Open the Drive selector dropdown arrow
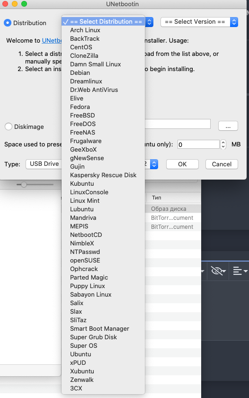The height and width of the screenshot is (398, 249). 154,164
